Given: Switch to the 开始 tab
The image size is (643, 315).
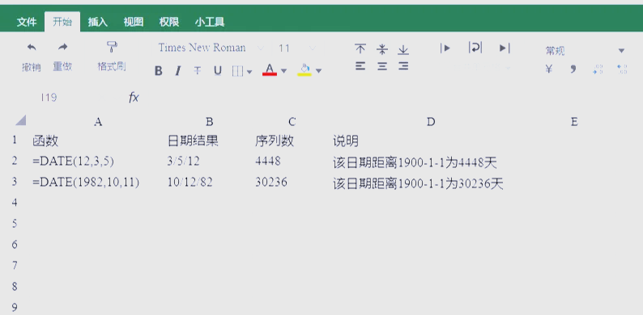Looking at the screenshot, I should pyautogui.click(x=62, y=22).
